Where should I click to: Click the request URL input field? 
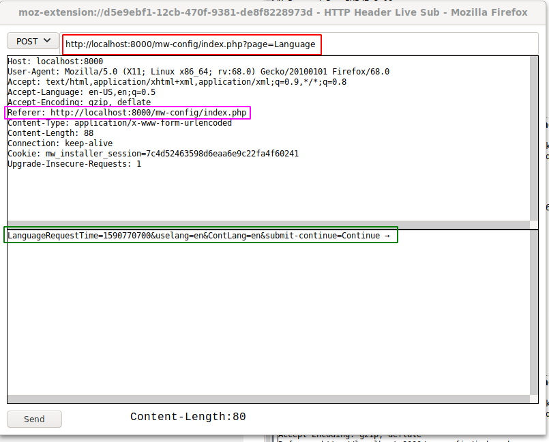191,44
